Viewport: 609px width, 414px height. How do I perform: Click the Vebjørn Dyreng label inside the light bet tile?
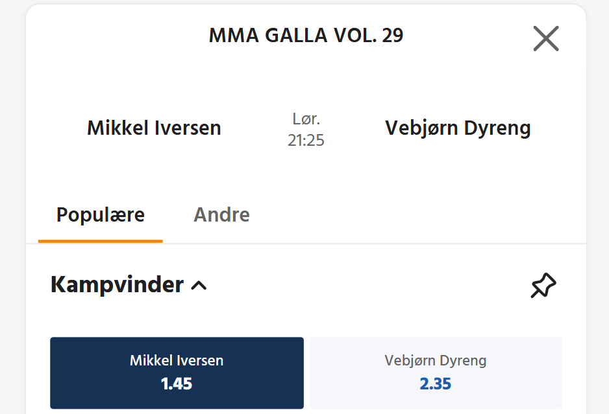point(435,361)
